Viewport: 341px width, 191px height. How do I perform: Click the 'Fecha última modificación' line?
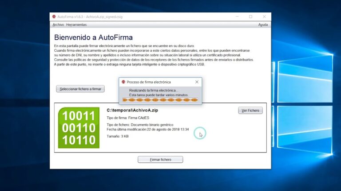pos(148,129)
